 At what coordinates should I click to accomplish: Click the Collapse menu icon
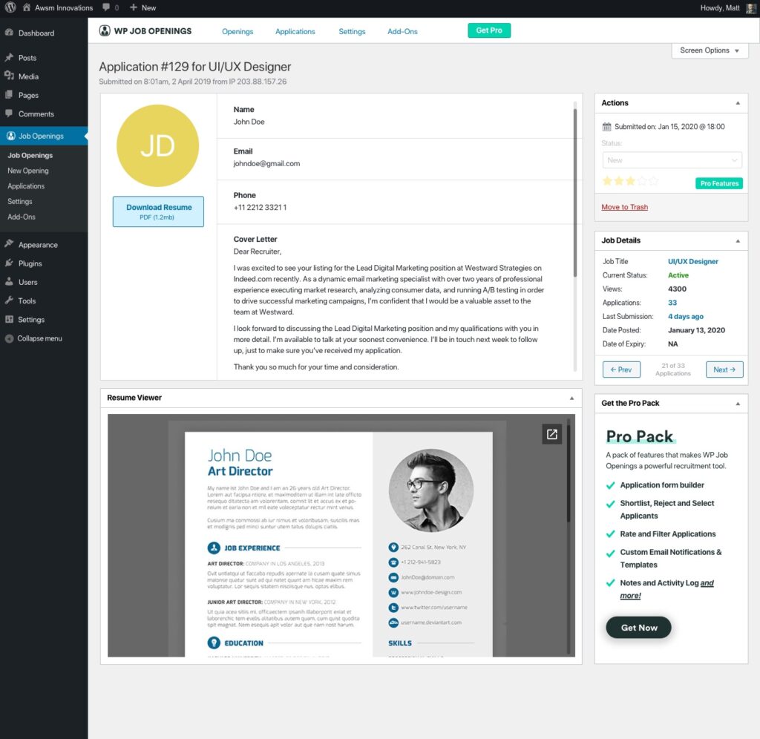point(9,339)
